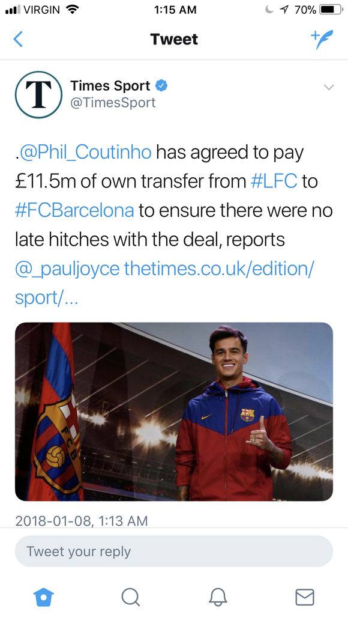Open the @Phil_Coutinho mention

tap(85, 153)
